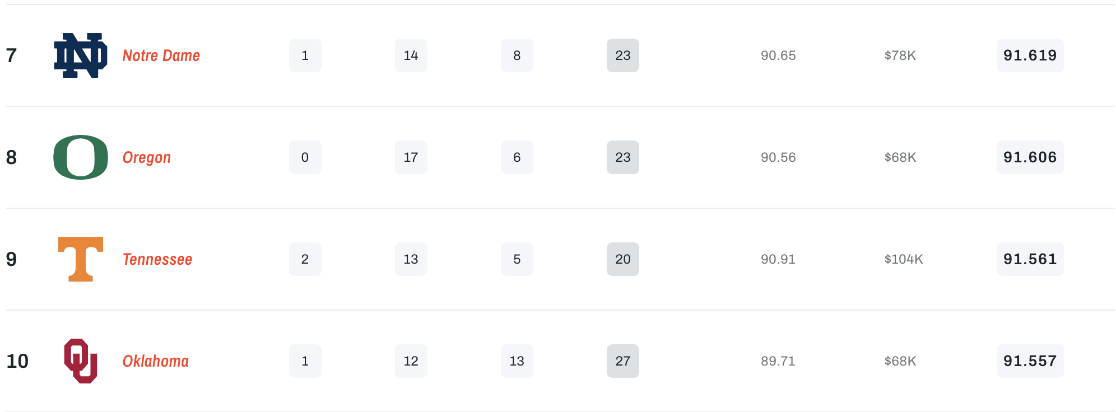Click the Tennessee team name
Image resolution: width=1116 pixels, height=412 pixels.
pyautogui.click(x=157, y=259)
